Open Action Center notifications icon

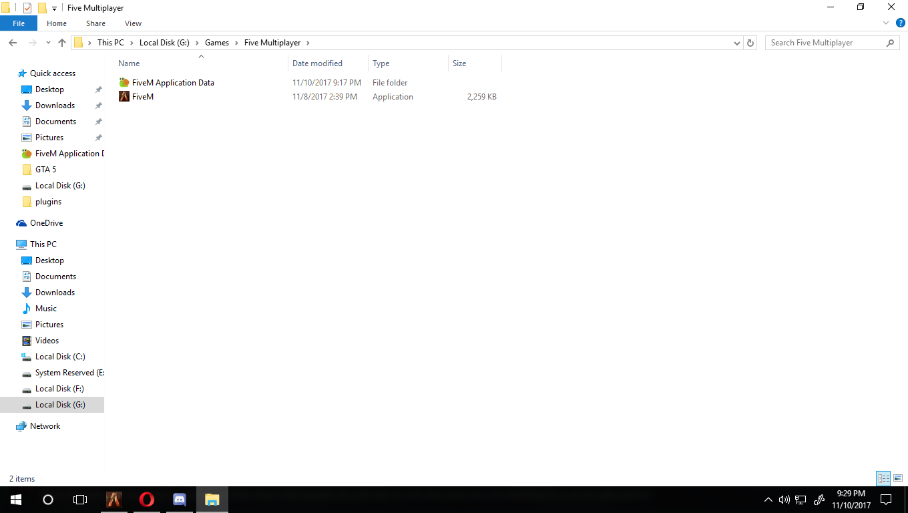click(886, 500)
